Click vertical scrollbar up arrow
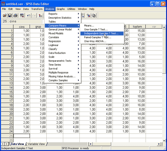This screenshot has width=167, height=151. (164, 27)
